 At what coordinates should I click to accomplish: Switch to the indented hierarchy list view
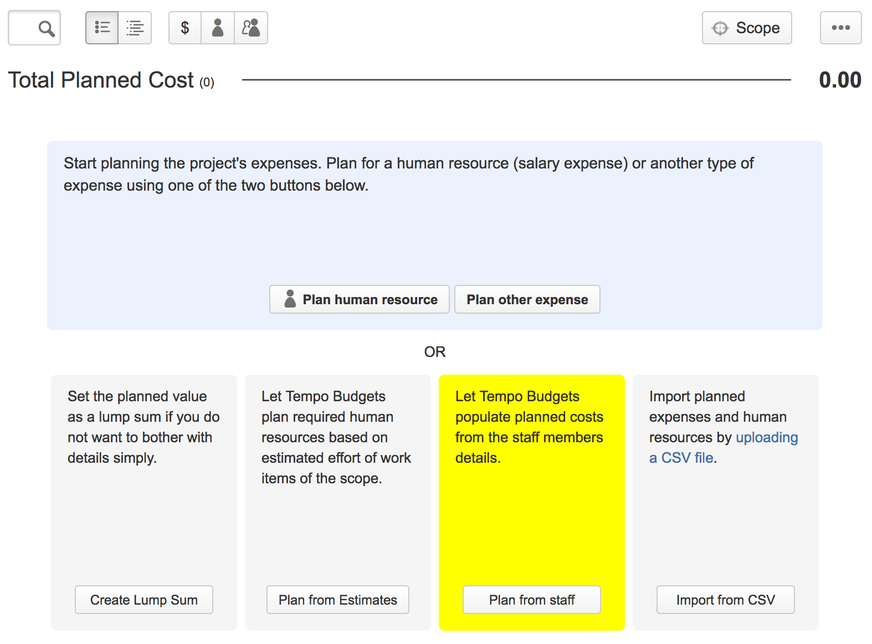point(135,28)
